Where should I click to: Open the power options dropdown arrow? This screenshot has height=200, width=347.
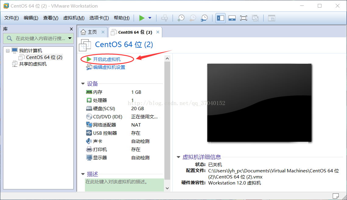coord(150,18)
